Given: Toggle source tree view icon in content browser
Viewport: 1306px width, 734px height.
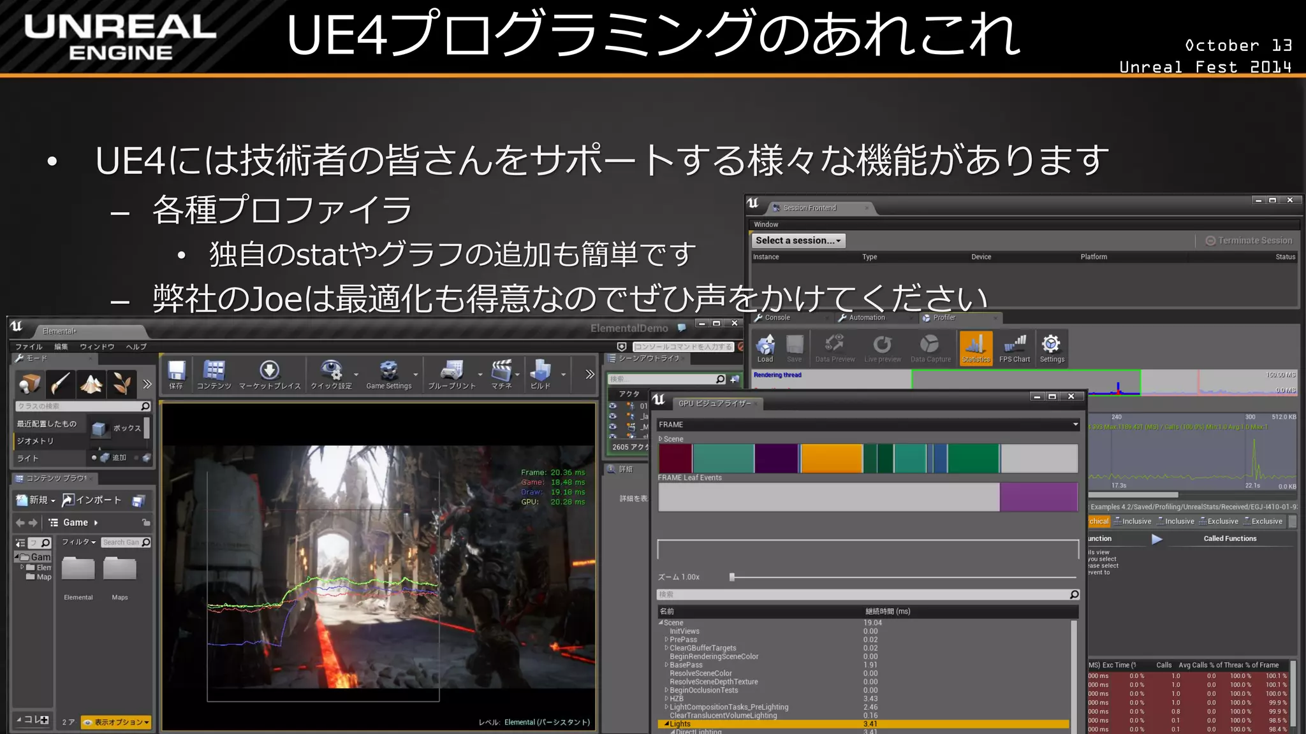Looking at the screenshot, I should pyautogui.click(x=20, y=543).
